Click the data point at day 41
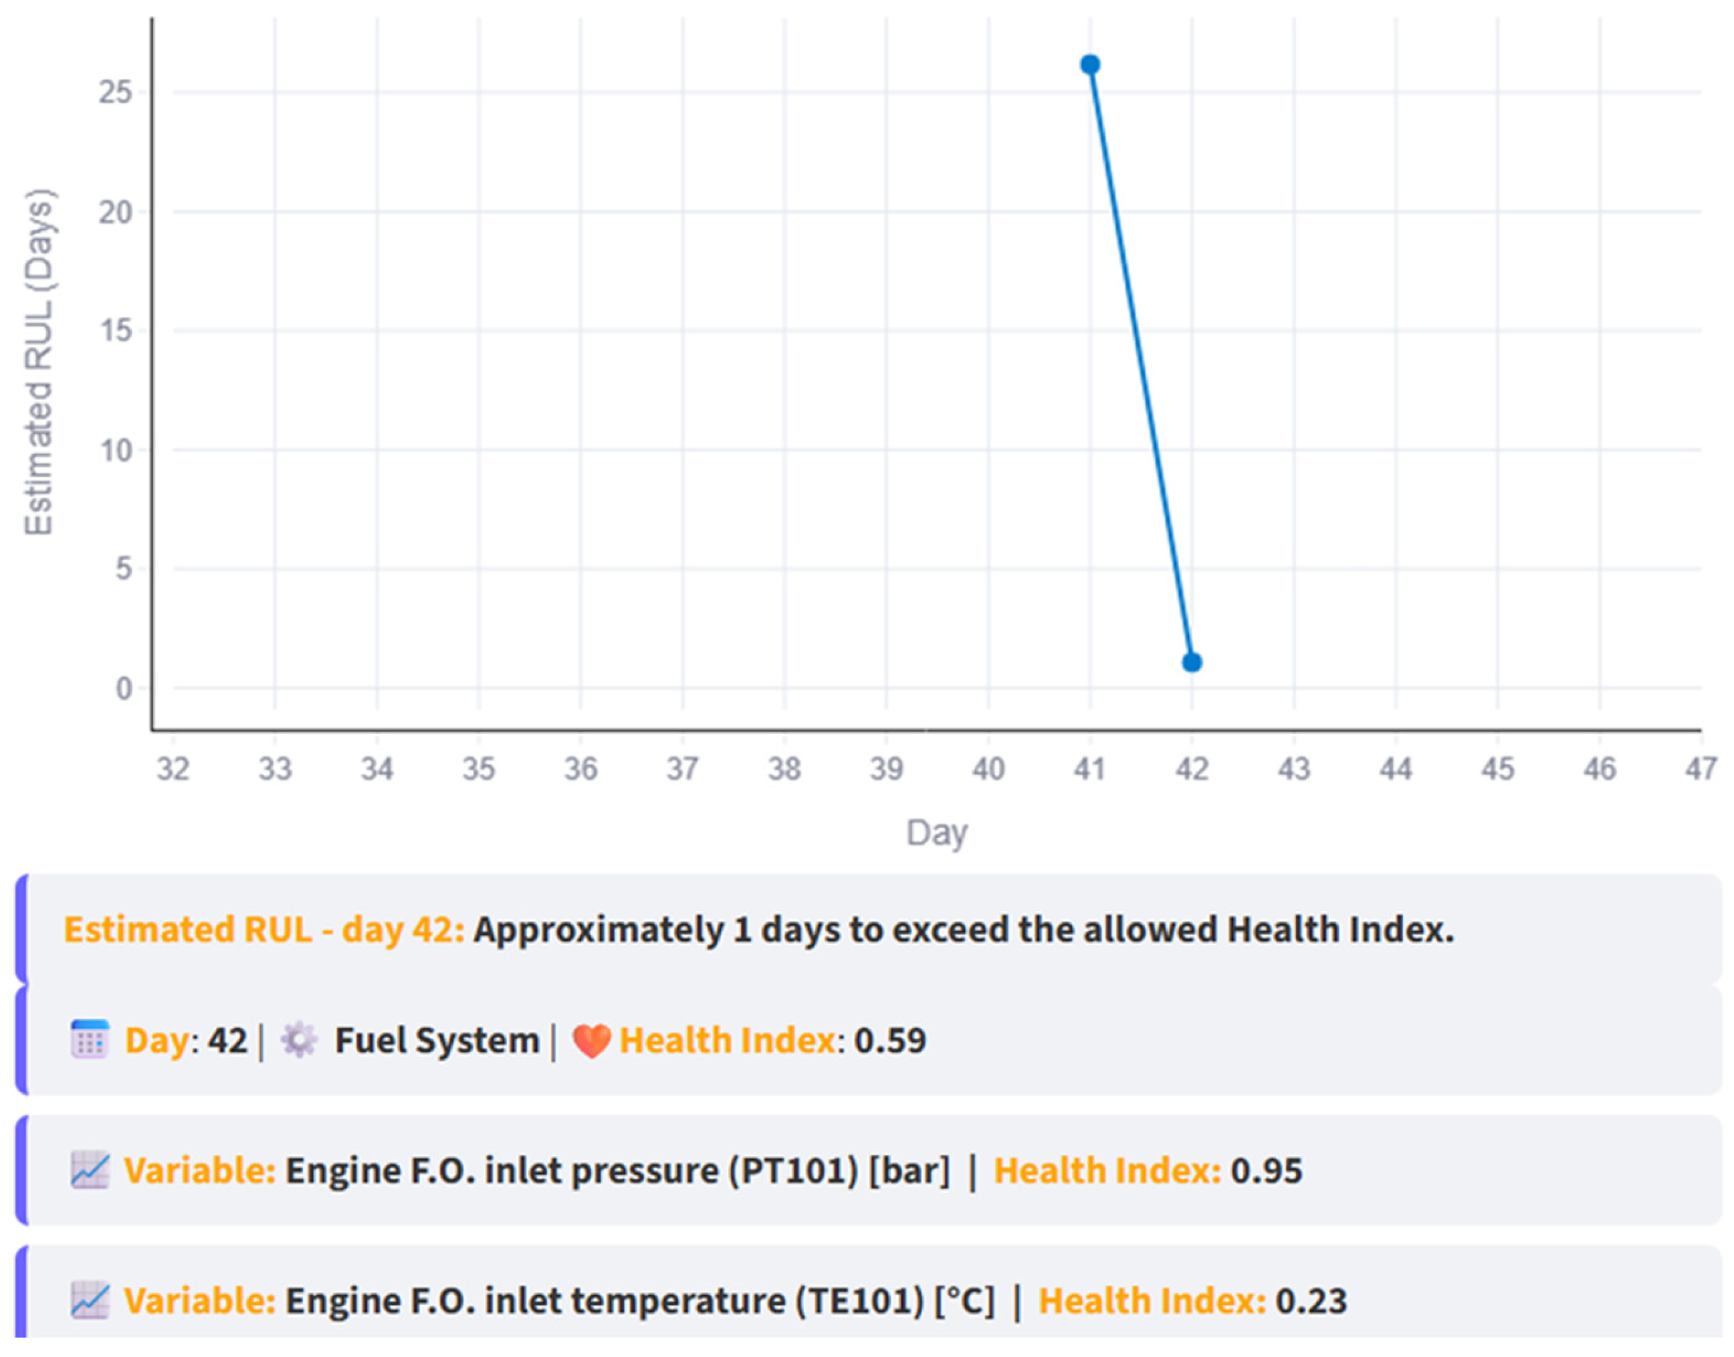The height and width of the screenshot is (1357, 1734). tap(1090, 64)
